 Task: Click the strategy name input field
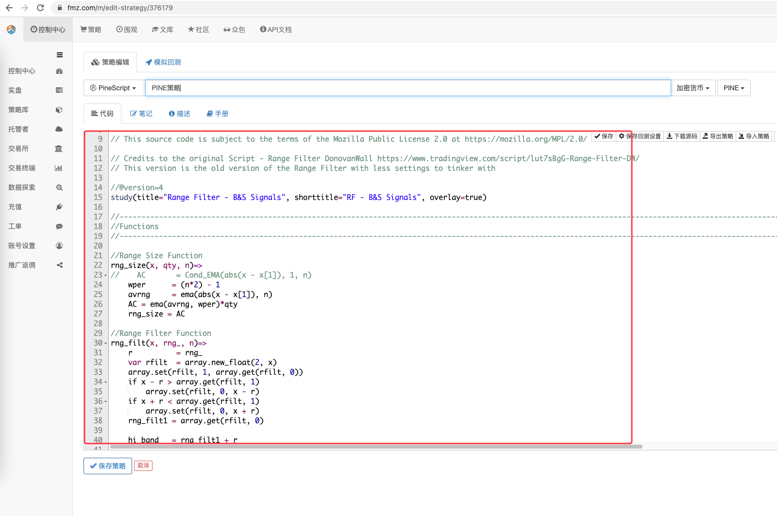(x=408, y=88)
